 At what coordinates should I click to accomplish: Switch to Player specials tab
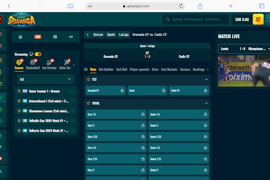(139, 69)
